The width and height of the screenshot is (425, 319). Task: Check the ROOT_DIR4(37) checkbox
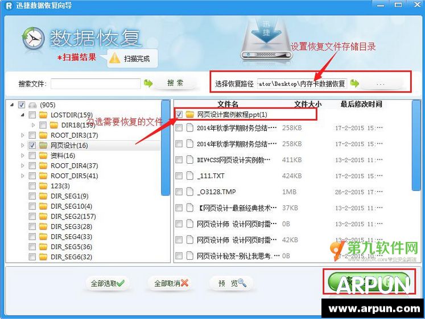[32, 165]
